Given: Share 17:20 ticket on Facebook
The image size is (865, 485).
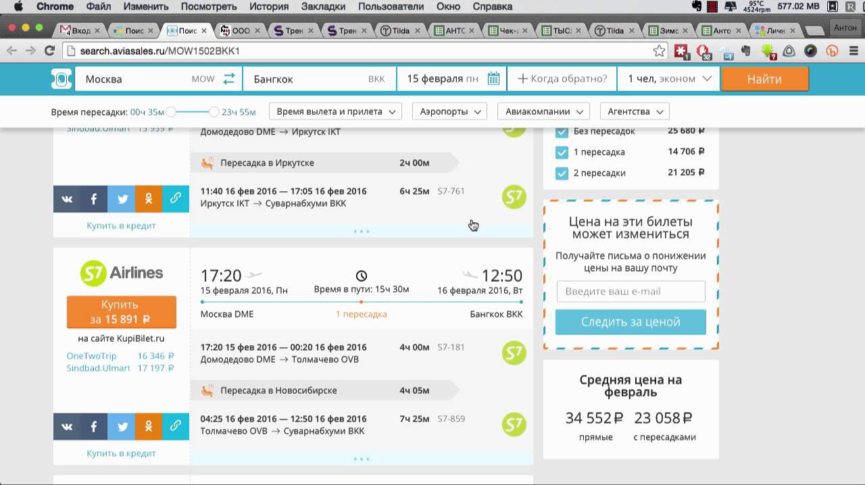Looking at the screenshot, I should (94, 426).
